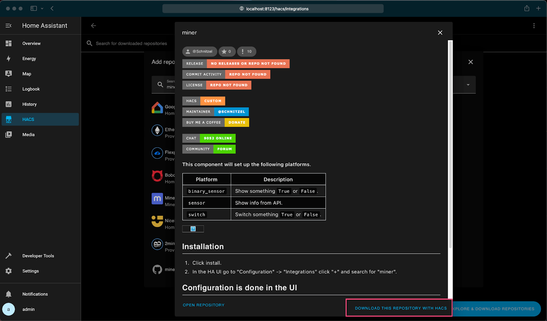Open the History chart icon

[x=9, y=104]
